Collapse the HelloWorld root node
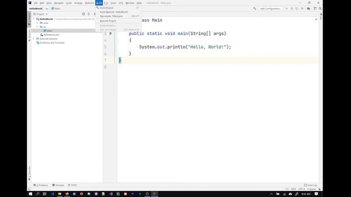 coord(34,19)
